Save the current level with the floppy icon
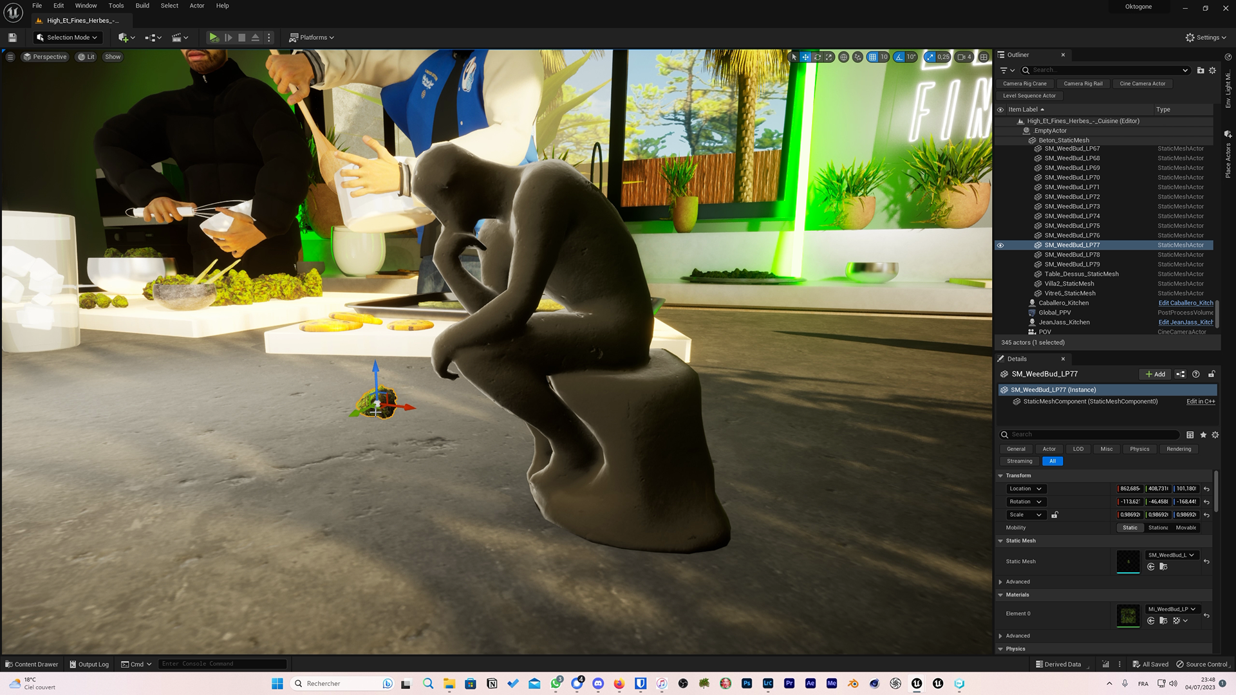The width and height of the screenshot is (1236, 695). 12,37
